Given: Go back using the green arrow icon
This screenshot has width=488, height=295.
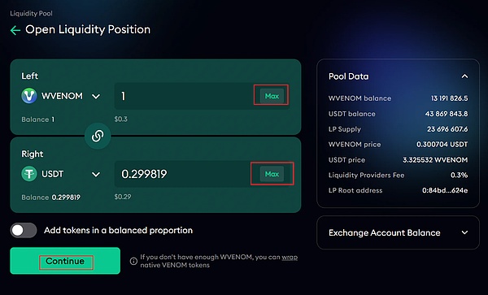Looking at the screenshot, I should (15, 30).
